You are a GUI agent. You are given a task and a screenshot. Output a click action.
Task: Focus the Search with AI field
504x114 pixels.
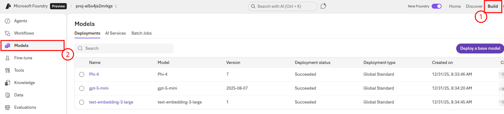283,6
